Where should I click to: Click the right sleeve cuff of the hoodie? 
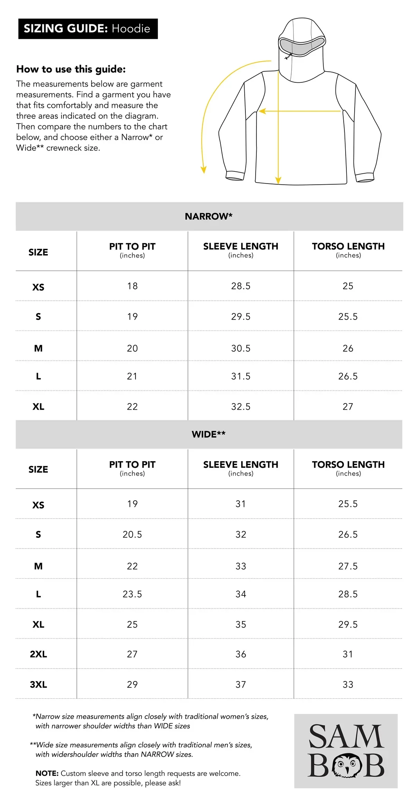[365, 177]
